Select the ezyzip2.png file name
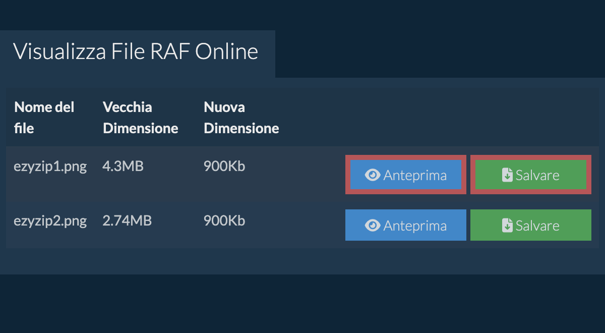Image resolution: width=605 pixels, height=333 pixels. click(x=50, y=221)
